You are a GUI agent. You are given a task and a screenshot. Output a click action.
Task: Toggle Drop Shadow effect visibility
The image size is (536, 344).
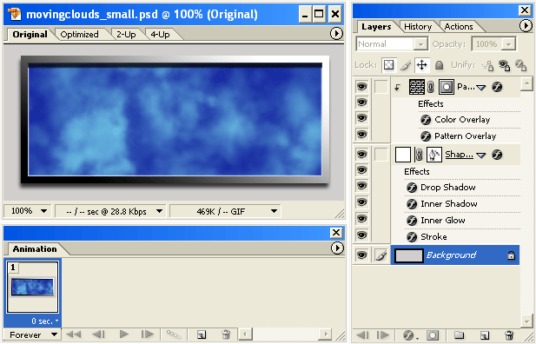[361, 186]
